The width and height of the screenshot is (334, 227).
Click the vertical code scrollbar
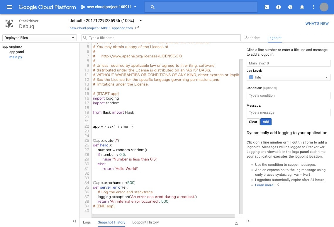point(241,136)
